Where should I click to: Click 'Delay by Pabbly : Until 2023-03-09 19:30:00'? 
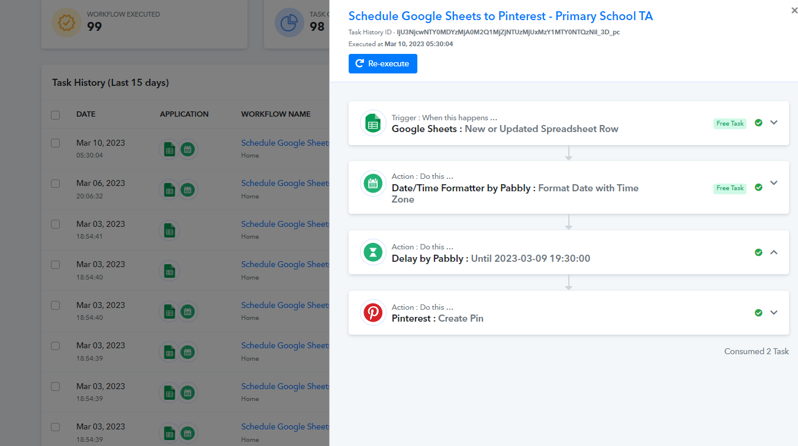(491, 258)
